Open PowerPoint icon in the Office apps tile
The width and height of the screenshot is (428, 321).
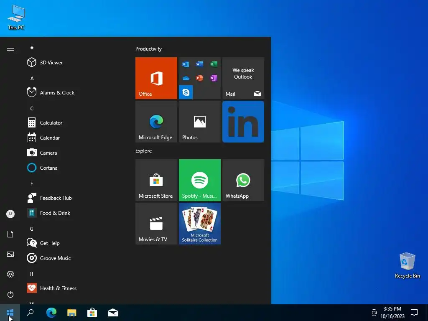click(199, 78)
